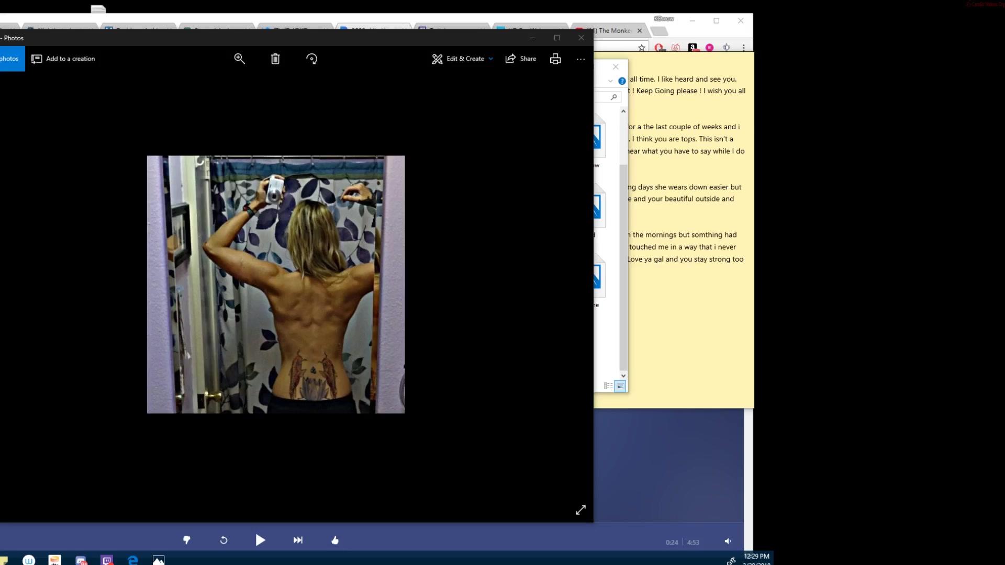The image size is (1005, 565).
Task: Open the Chrome three-dot menu
Action: click(743, 48)
